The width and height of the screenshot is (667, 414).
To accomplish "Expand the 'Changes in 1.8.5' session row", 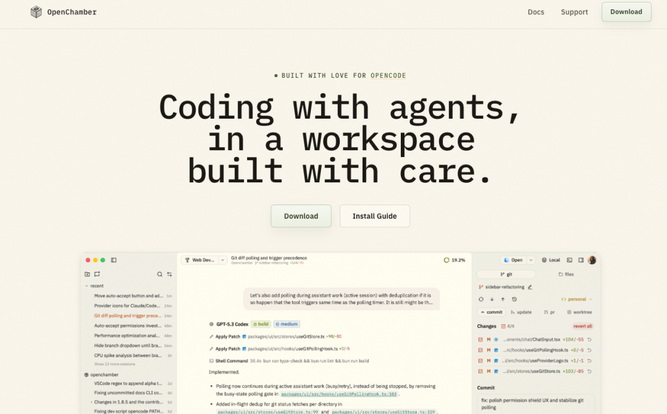I will click(x=91, y=402).
